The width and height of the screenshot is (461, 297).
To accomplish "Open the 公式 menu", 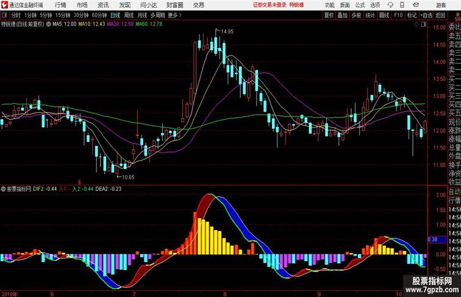I will 360,5.
